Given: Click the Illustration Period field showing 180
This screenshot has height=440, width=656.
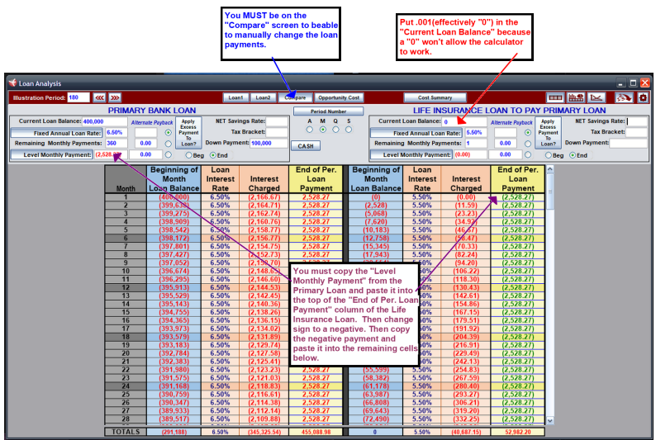Looking at the screenshot, I should tap(78, 97).
